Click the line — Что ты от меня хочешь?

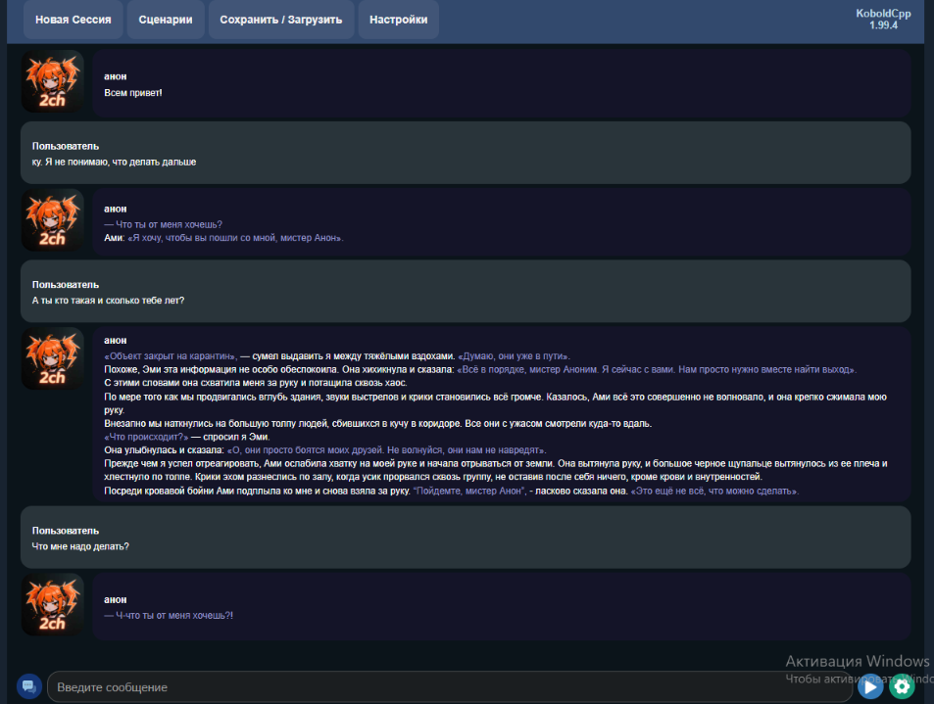[164, 224]
